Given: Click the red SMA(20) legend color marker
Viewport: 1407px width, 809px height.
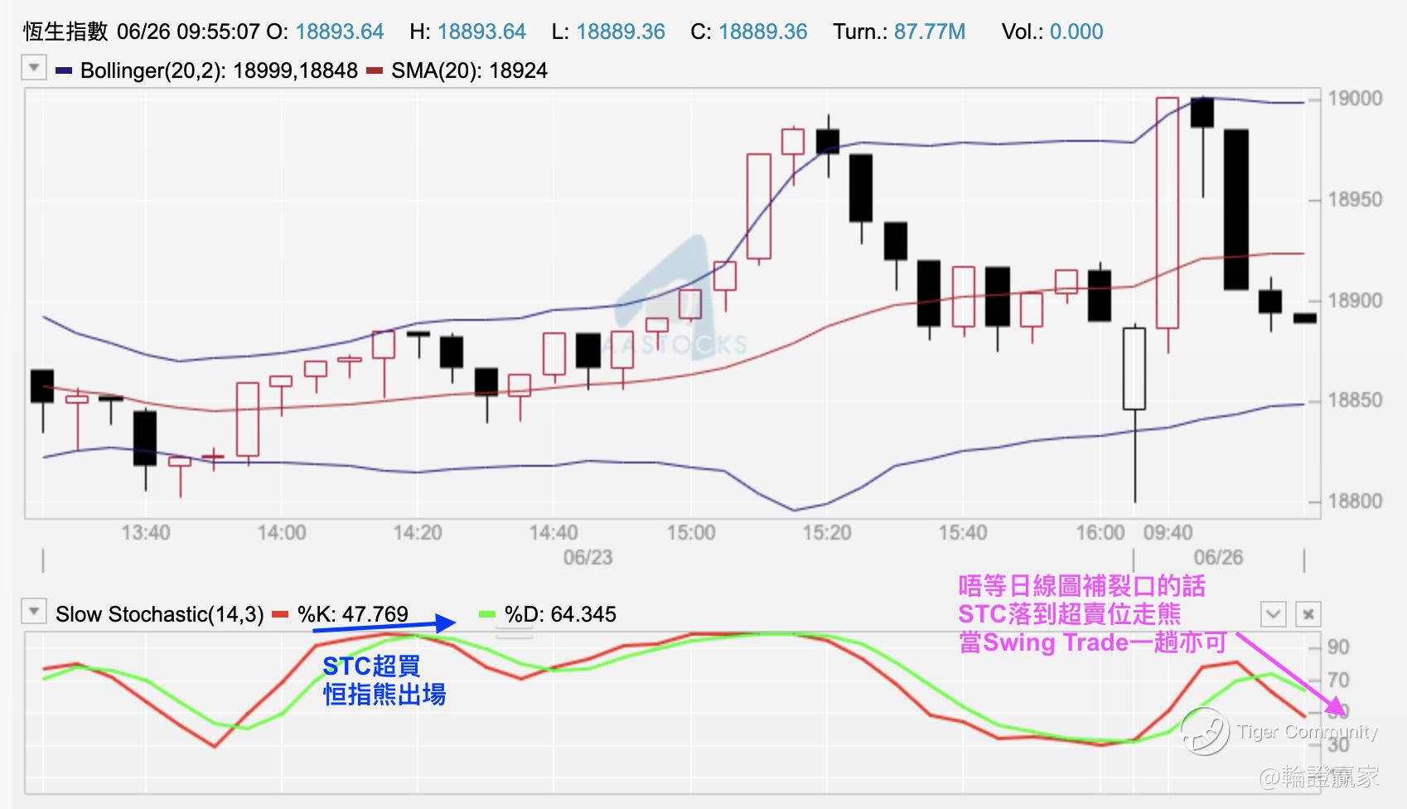Looking at the screenshot, I should (375, 71).
